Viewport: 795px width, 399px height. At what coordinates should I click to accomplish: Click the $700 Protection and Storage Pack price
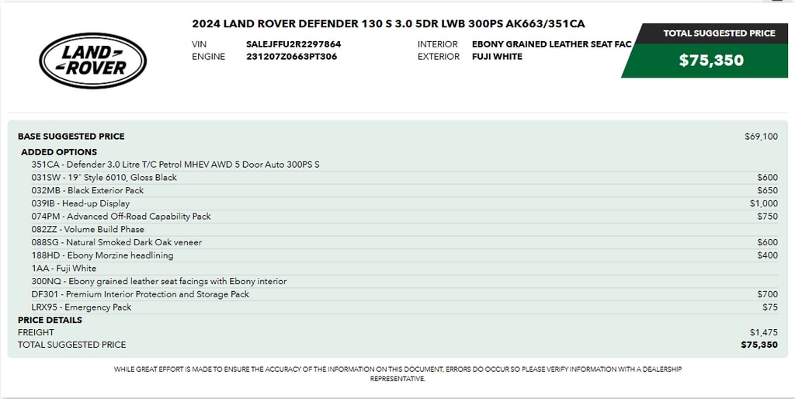[767, 294]
